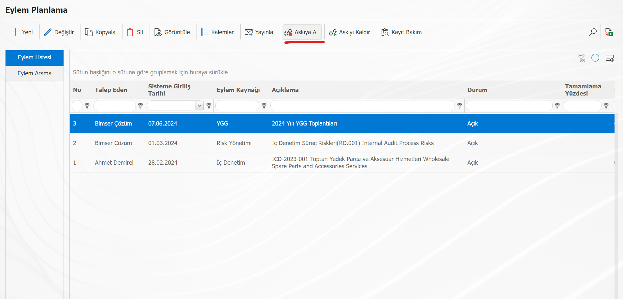Click the Askıyı Kaldır gears icon

[333, 32]
